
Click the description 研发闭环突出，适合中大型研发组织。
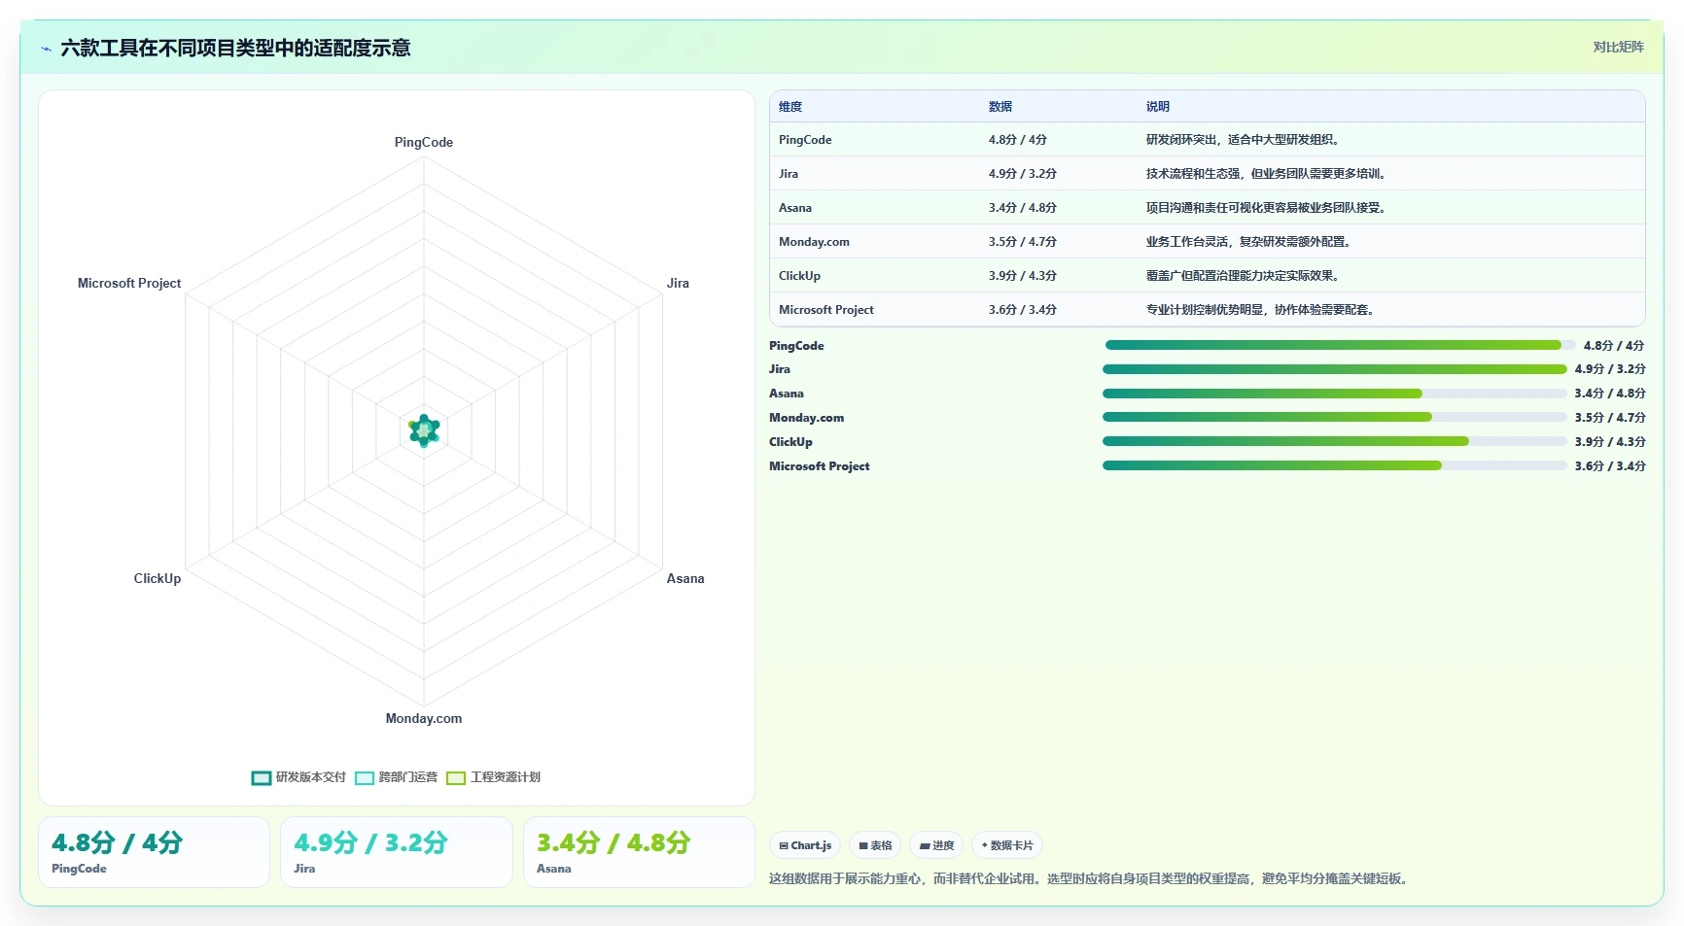tap(1245, 140)
